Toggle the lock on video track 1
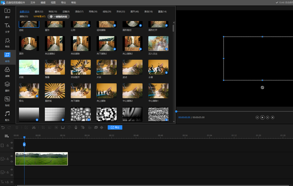Screen dimensions: 293x186 point(7,159)
